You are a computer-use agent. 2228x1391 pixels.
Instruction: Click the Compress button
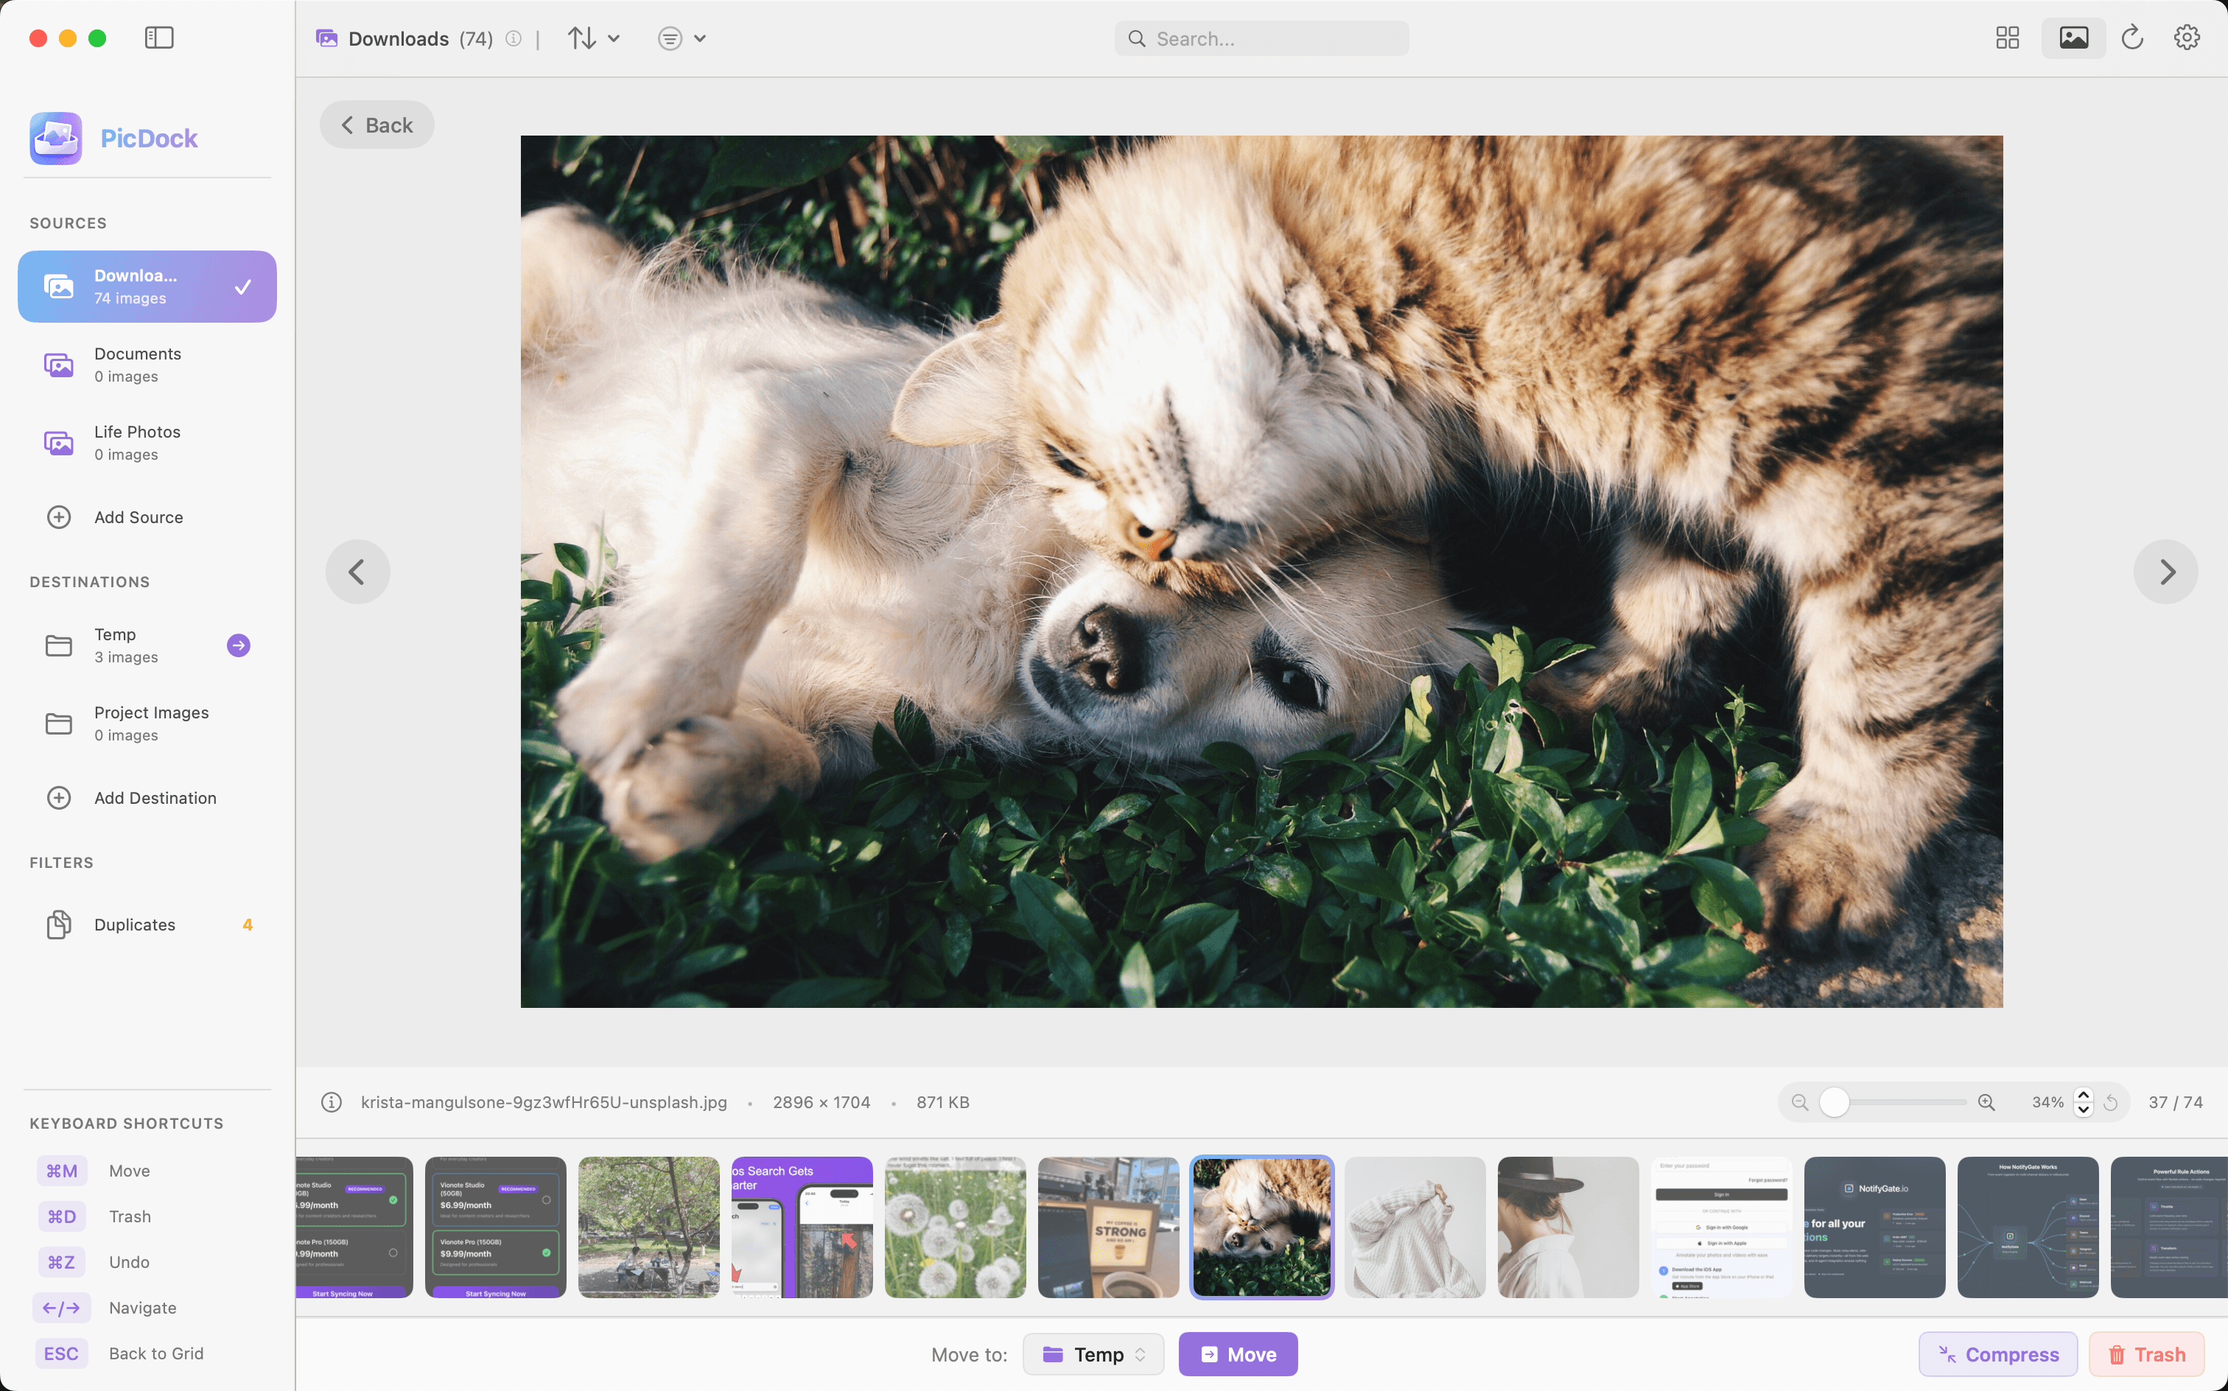[1998, 1354]
